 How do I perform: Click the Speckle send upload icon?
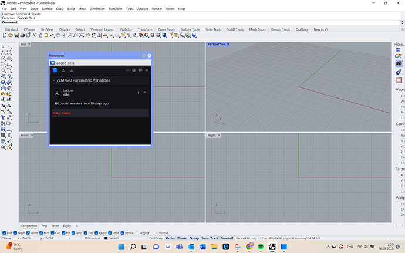point(63,70)
